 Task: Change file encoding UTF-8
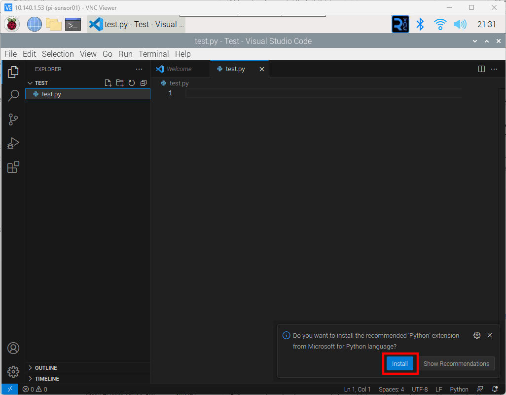pos(420,389)
